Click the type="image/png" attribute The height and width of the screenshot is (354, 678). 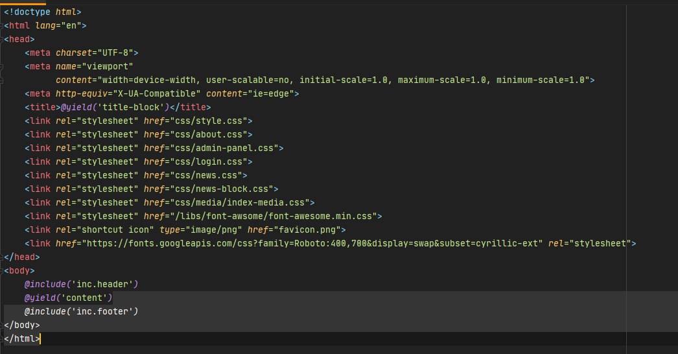(x=201, y=230)
